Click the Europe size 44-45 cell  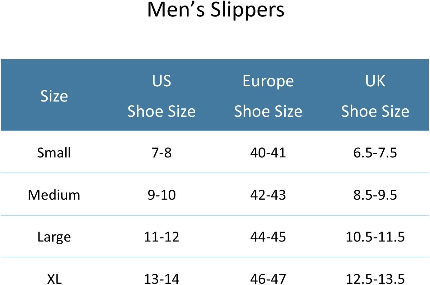click(268, 237)
